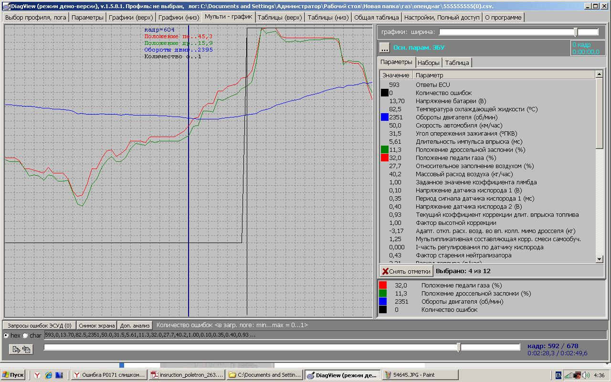Open the Общая таблица tab
This screenshot has height=382, width=611.
[x=377, y=17]
